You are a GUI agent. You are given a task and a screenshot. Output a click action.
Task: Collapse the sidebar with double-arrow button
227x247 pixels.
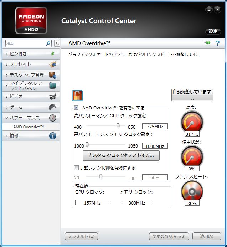57,43
